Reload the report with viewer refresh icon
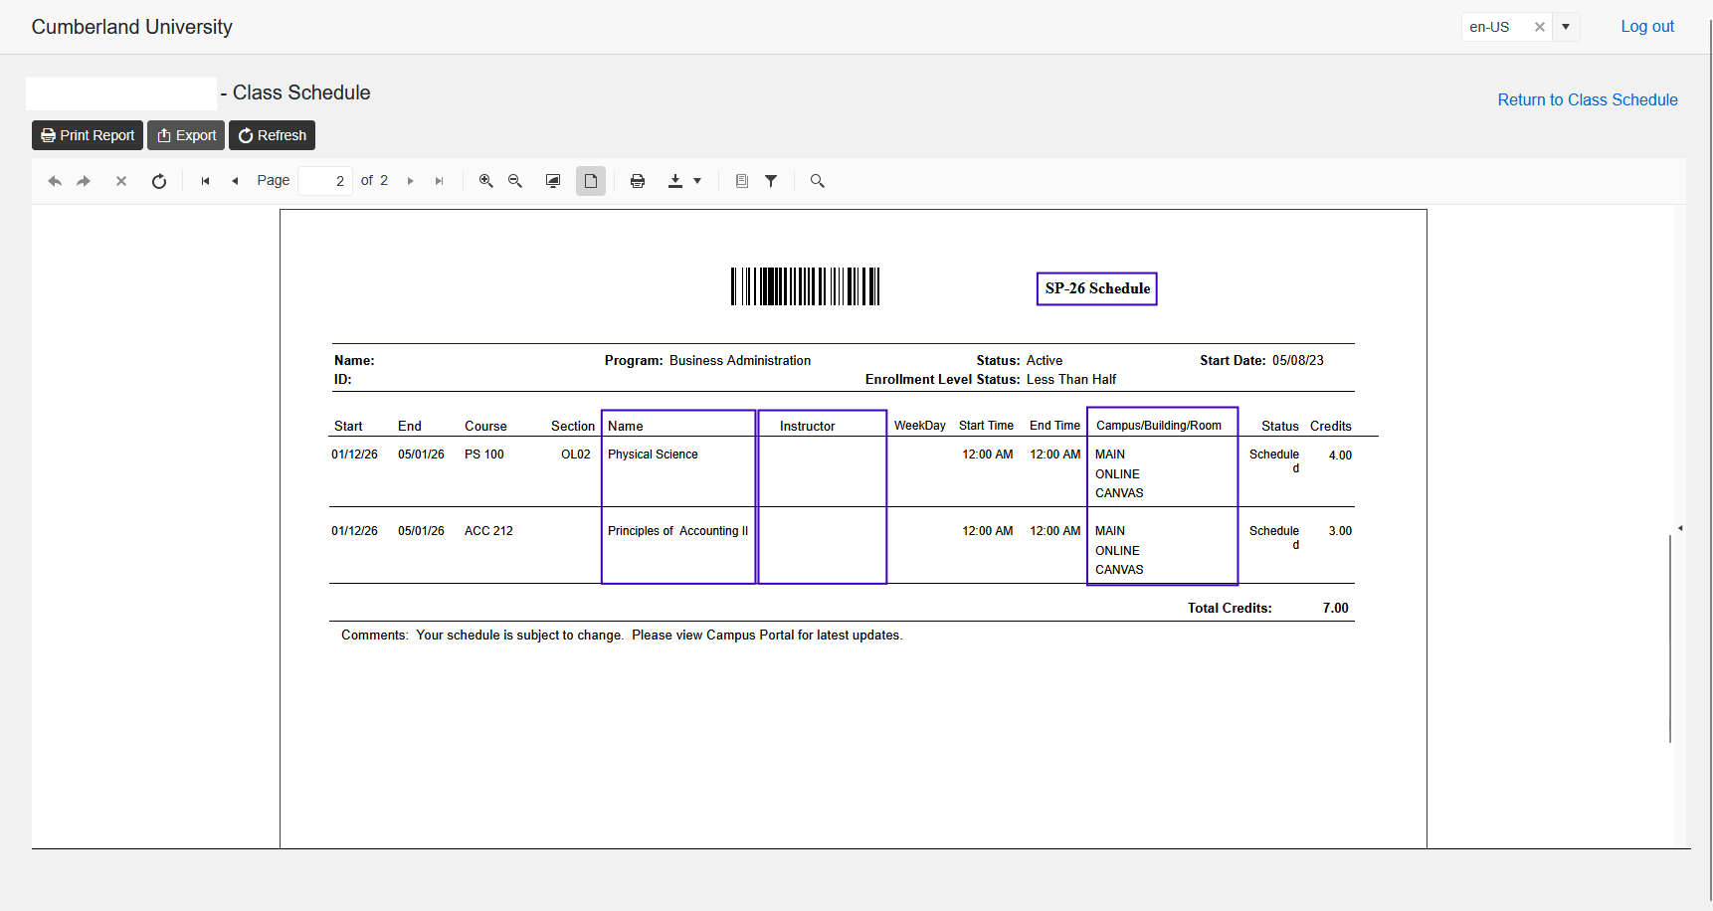Viewport: 1713px width, 911px height. coord(159,181)
